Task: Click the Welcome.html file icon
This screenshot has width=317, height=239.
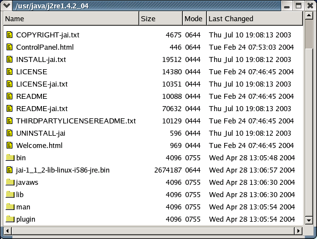Action: (x=10, y=145)
